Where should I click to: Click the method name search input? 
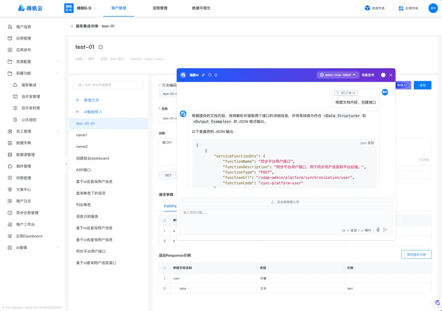pos(109,85)
